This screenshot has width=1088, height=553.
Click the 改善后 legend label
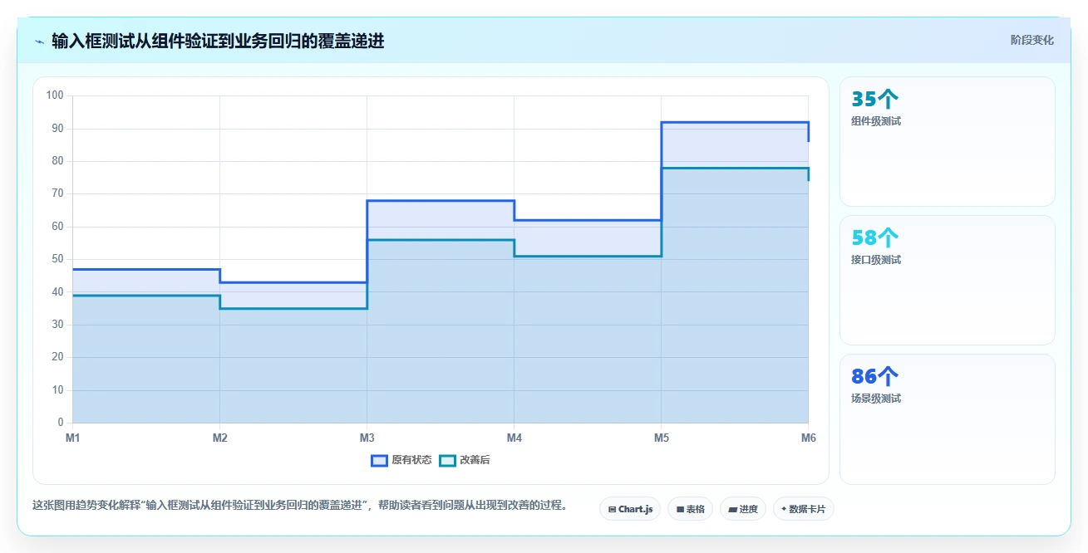[x=475, y=460]
